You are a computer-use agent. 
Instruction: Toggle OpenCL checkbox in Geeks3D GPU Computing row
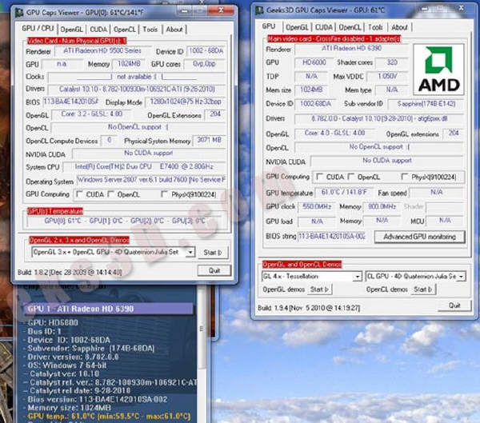(351, 177)
